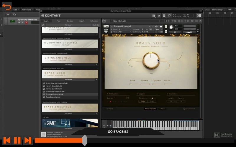Click the previous multi preset arrow beside New (default)
This screenshot has width=236, height=147.
pyautogui.click(x=160, y=21)
